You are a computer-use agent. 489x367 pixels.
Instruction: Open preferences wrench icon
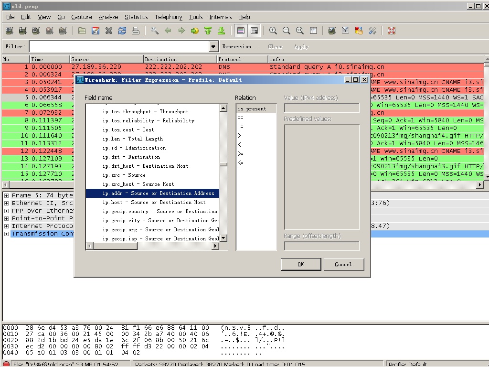coord(372,31)
